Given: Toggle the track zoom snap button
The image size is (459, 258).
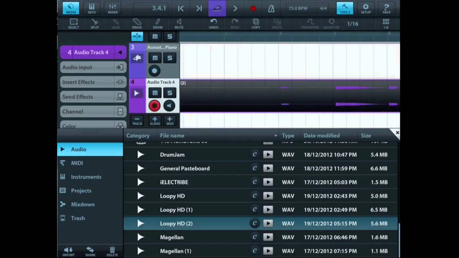Looking at the screenshot, I should coord(137,37).
